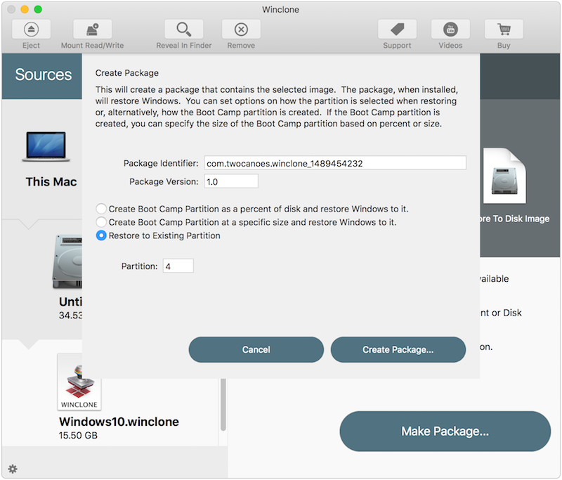Image resolution: width=562 pixels, height=480 pixels.
Task: Click the sources list scrollbar
Action: click(223, 404)
